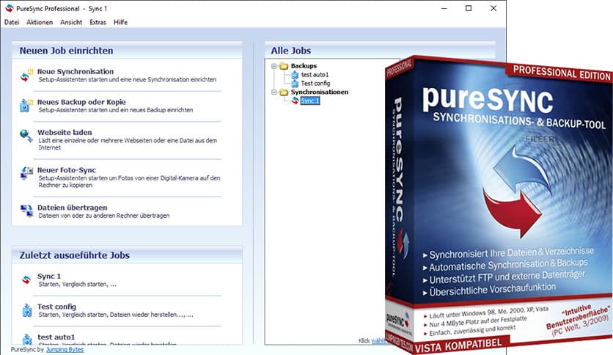Select Test config in the Alle Jobs tree
This screenshot has width=613, height=355.
(315, 84)
